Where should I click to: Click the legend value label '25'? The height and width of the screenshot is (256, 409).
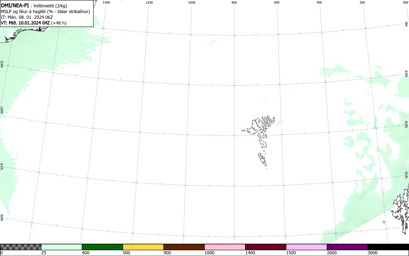coord(44,253)
